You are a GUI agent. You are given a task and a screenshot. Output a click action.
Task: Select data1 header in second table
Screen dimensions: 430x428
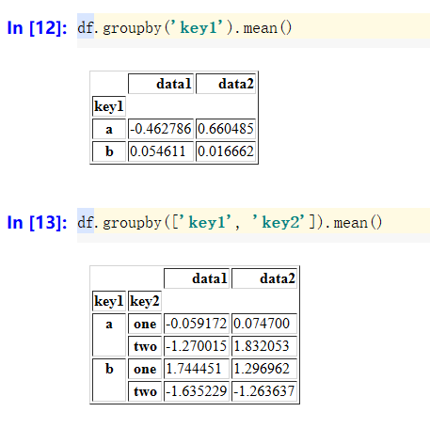[197, 278]
